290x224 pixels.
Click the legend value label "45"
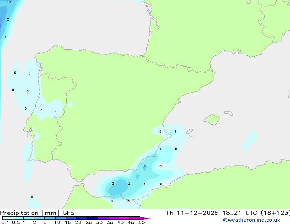pyautogui.click(x=131, y=222)
